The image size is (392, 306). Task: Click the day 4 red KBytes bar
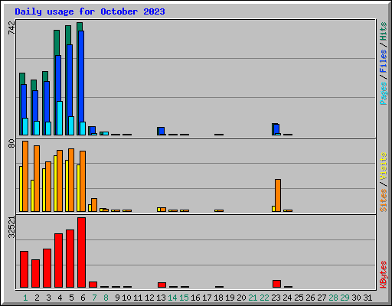pyautogui.click(x=58, y=260)
